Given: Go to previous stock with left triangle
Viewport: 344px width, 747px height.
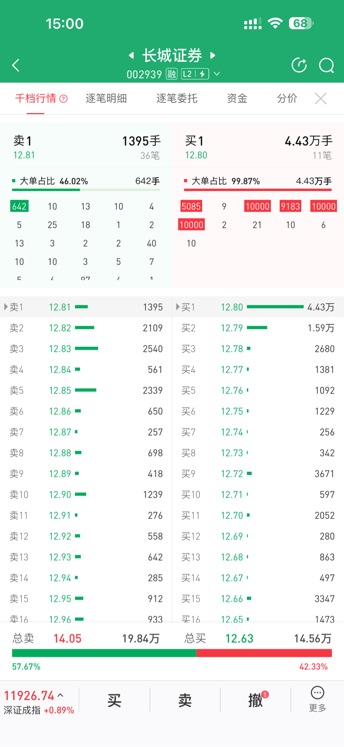Looking at the screenshot, I should coord(131,55).
